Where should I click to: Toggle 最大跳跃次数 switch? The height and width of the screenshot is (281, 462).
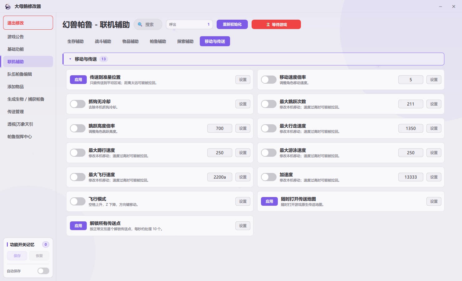[269, 104]
